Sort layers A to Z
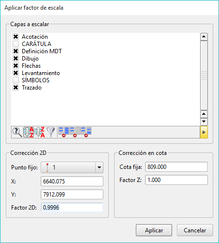The height and width of the screenshot is (243, 219). click(x=29, y=132)
